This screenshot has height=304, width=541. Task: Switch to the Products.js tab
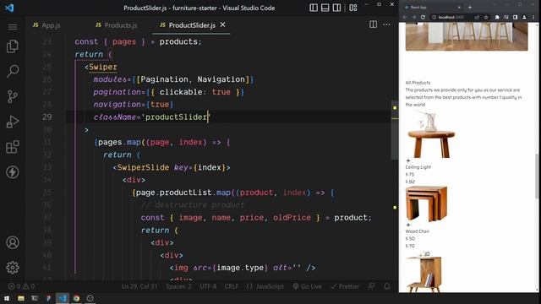coord(117,25)
